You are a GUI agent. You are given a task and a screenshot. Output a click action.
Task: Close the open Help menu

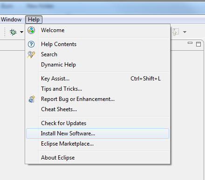pyautogui.click(x=34, y=20)
